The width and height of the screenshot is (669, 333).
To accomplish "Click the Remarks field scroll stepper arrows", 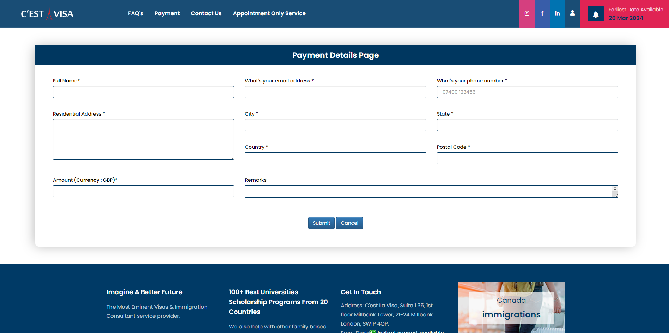I will click(615, 189).
